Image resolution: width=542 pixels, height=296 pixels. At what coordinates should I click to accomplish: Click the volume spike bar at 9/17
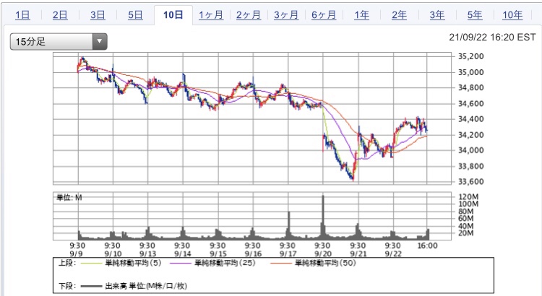[289, 225]
